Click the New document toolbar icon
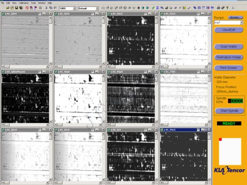The image size is (247, 185). 4,8
